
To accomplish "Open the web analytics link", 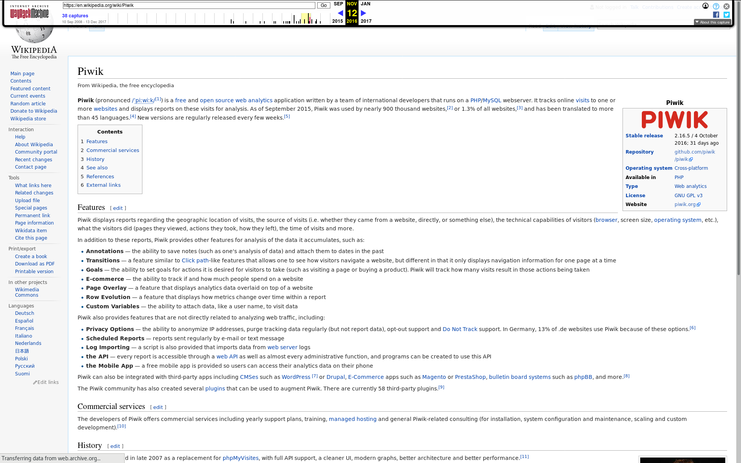I will click(254, 100).
